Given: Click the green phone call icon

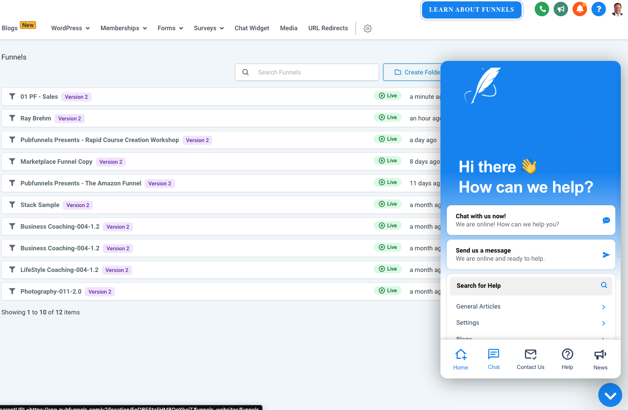Looking at the screenshot, I should click(x=541, y=9).
